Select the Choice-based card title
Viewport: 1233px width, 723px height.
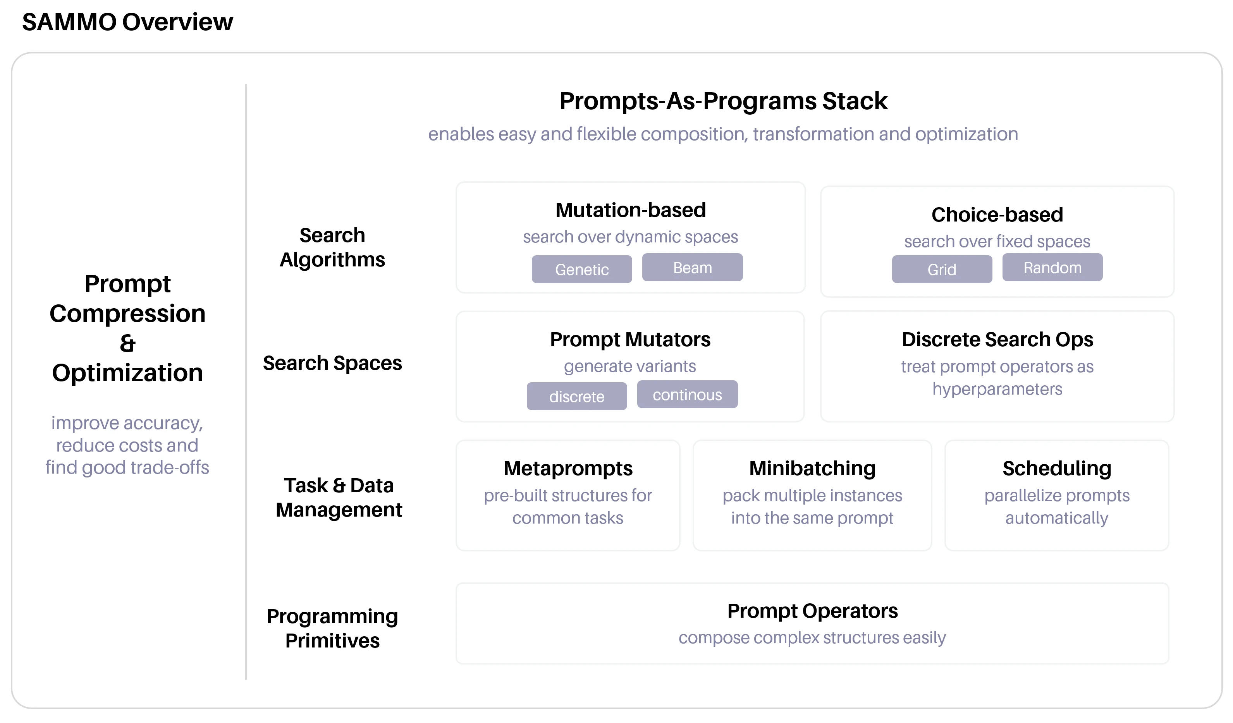tap(997, 215)
